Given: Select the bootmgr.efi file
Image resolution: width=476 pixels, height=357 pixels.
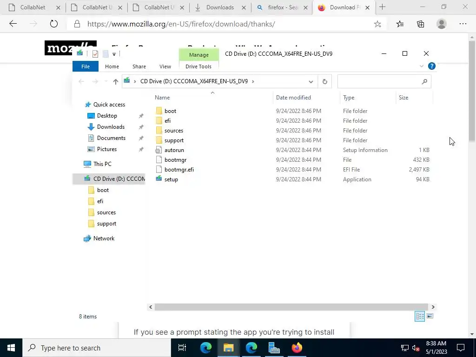Looking at the screenshot, I should (x=179, y=169).
